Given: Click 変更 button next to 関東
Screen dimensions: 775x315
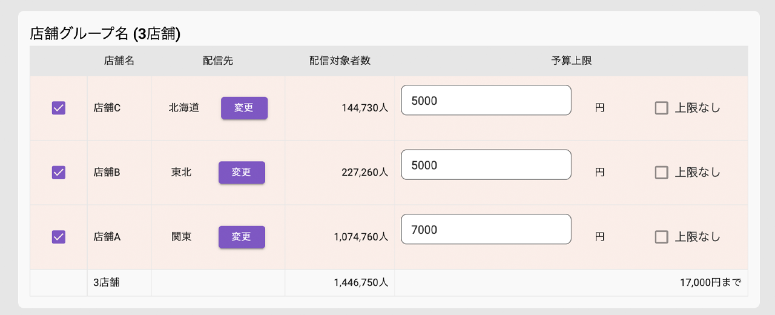Looking at the screenshot, I should click(x=242, y=237).
